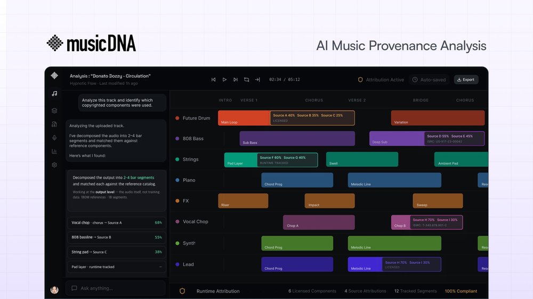Export the analysis

pyautogui.click(x=466, y=80)
